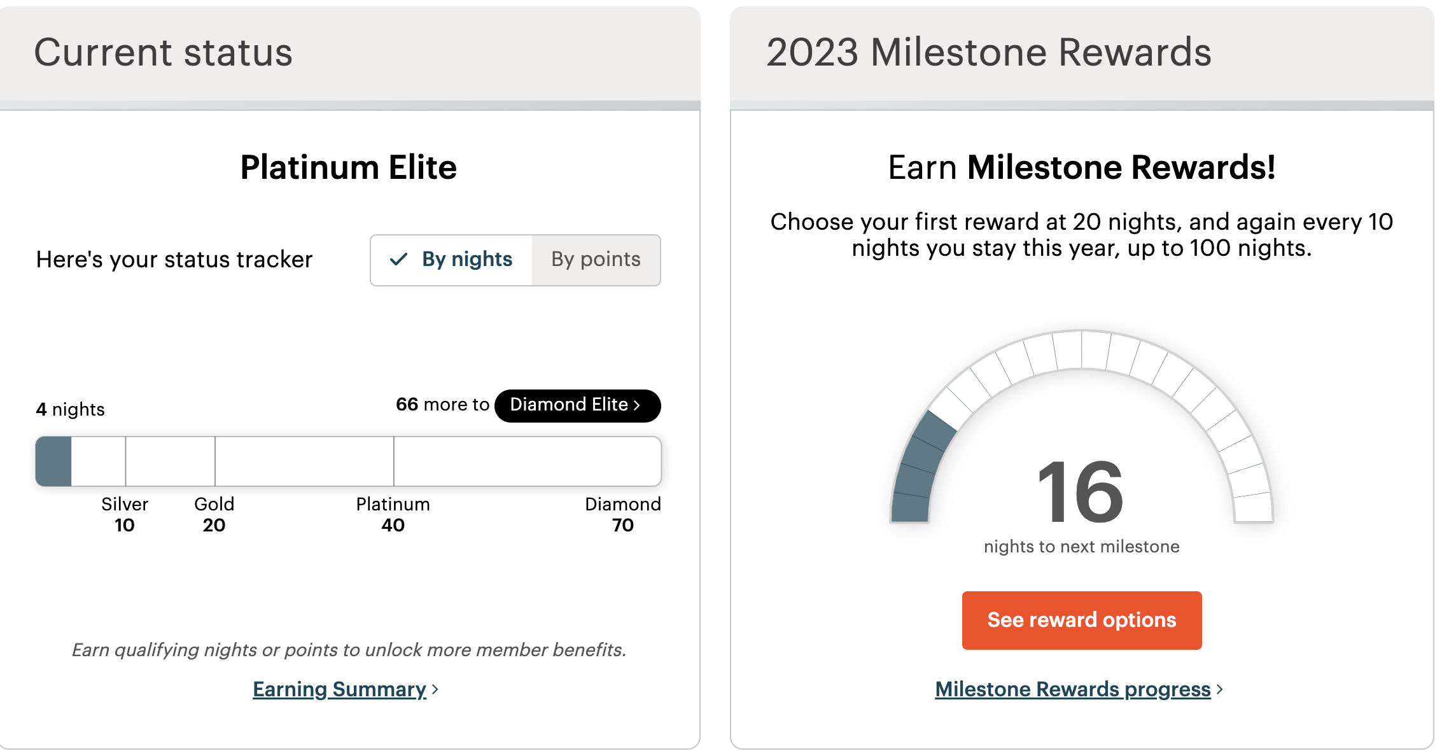The width and height of the screenshot is (1442, 751).
Task: Switch the tracker to By points
Action: coord(596,260)
